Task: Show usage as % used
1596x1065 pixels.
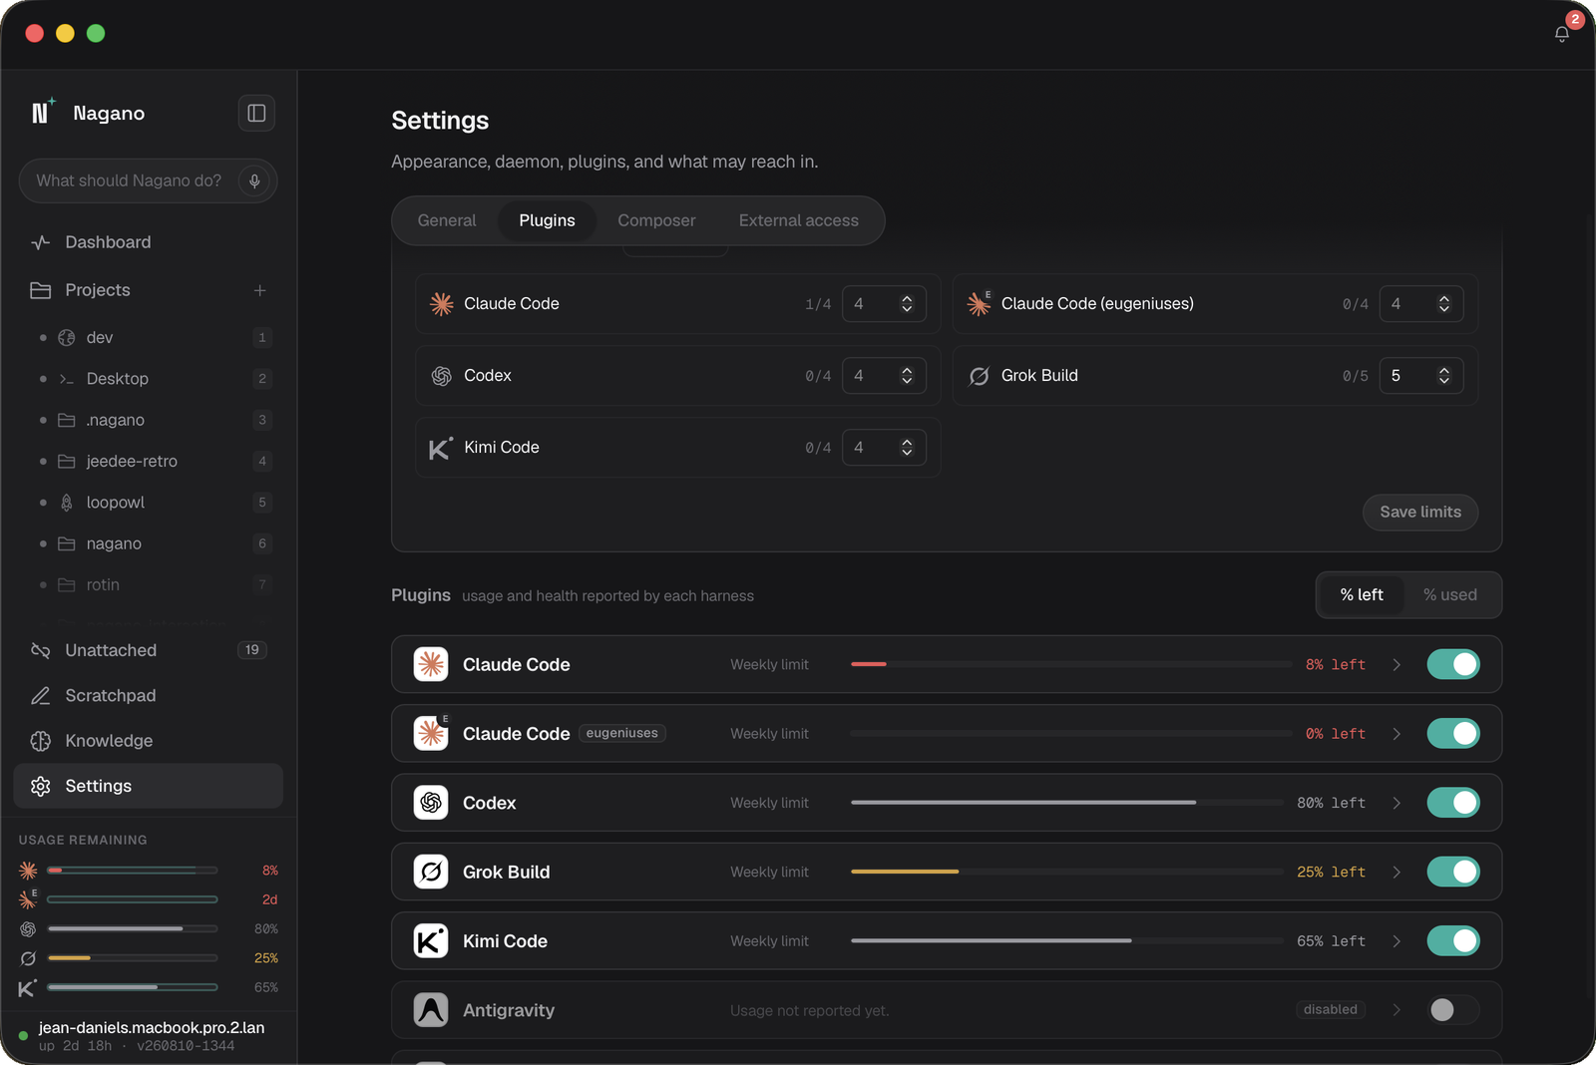Action: click(x=1449, y=594)
